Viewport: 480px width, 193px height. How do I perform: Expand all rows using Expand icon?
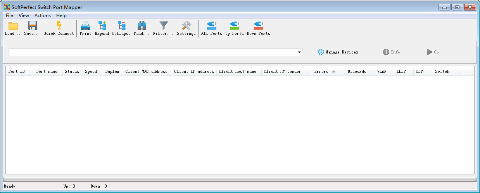pyautogui.click(x=102, y=26)
